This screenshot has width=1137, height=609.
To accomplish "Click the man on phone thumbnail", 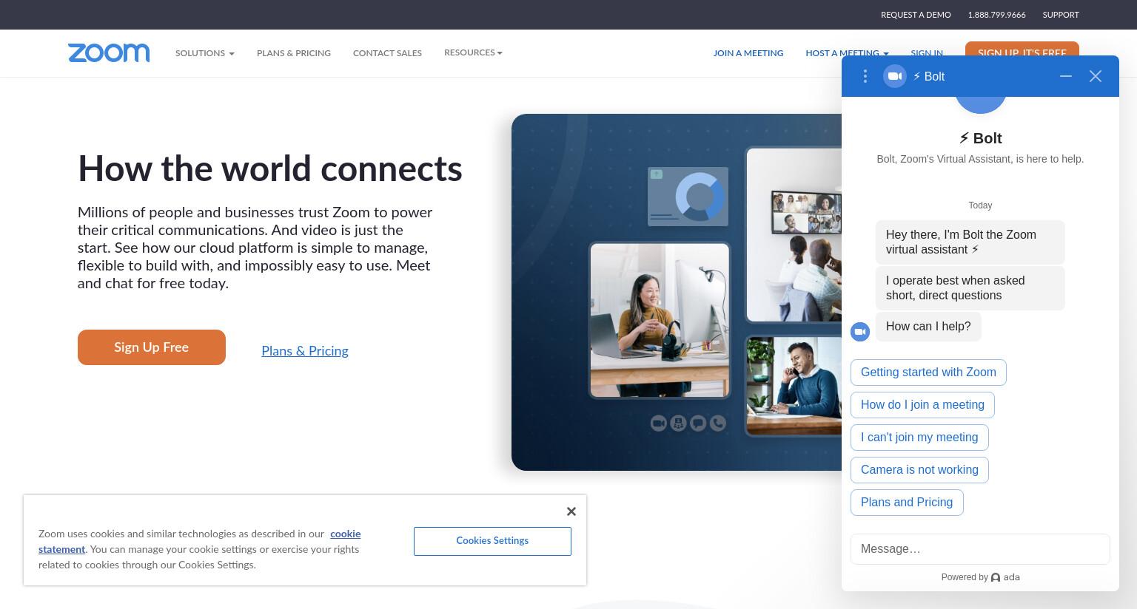I will coord(794,387).
